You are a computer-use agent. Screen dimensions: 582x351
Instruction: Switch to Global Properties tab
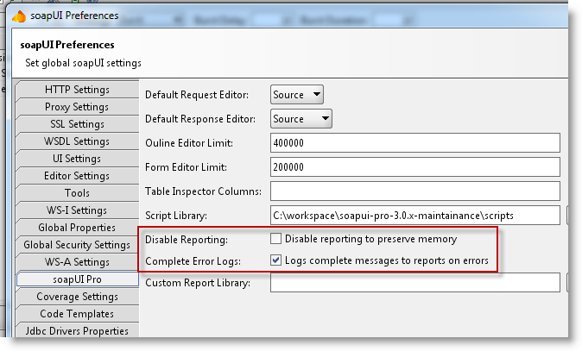77,227
